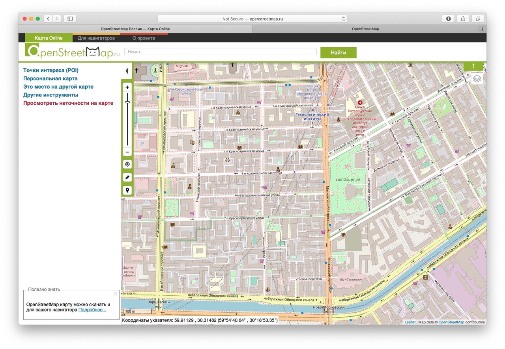
Task: Click the theatre masks icon on map
Action: (192, 142)
